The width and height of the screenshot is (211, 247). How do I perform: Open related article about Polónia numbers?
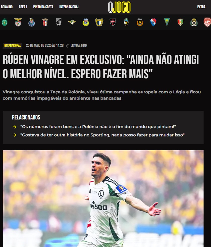click(x=98, y=127)
